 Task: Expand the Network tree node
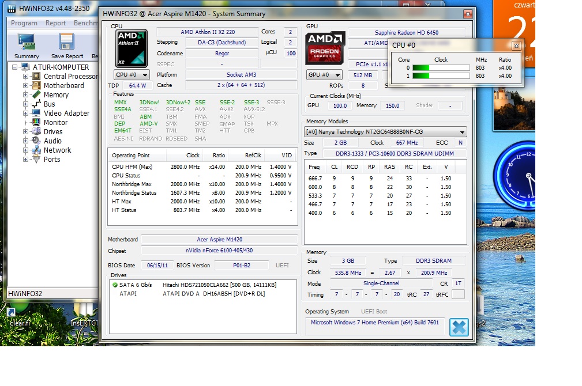point(25,150)
